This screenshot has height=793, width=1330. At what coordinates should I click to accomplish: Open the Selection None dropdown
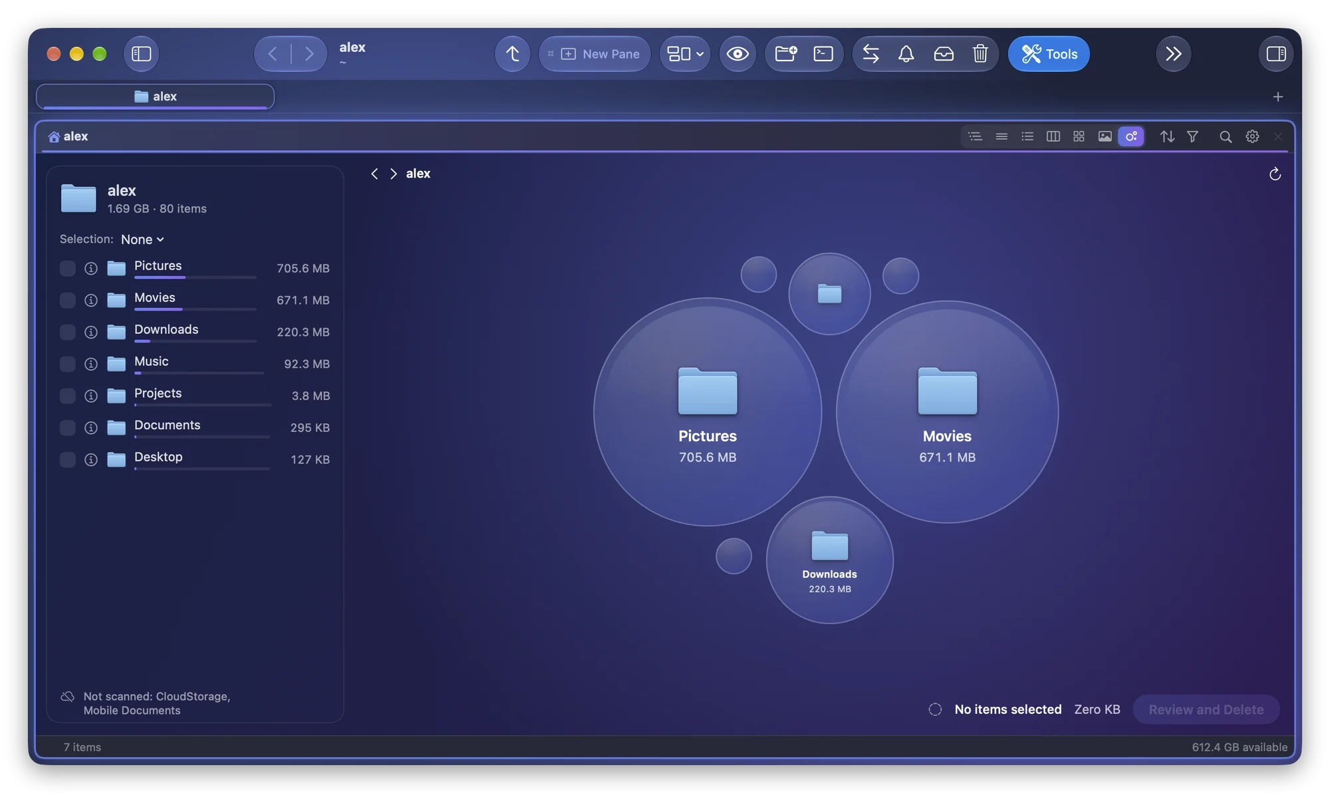(x=142, y=239)
